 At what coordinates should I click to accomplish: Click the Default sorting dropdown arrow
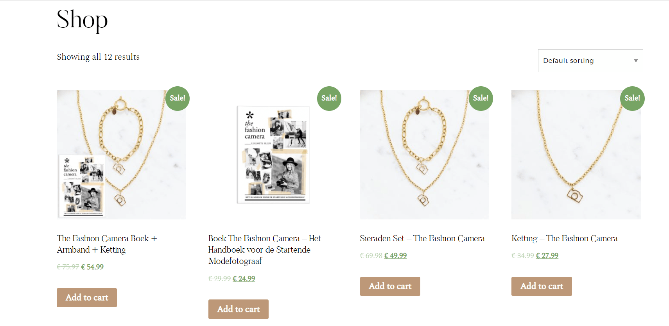pos(636,61)
